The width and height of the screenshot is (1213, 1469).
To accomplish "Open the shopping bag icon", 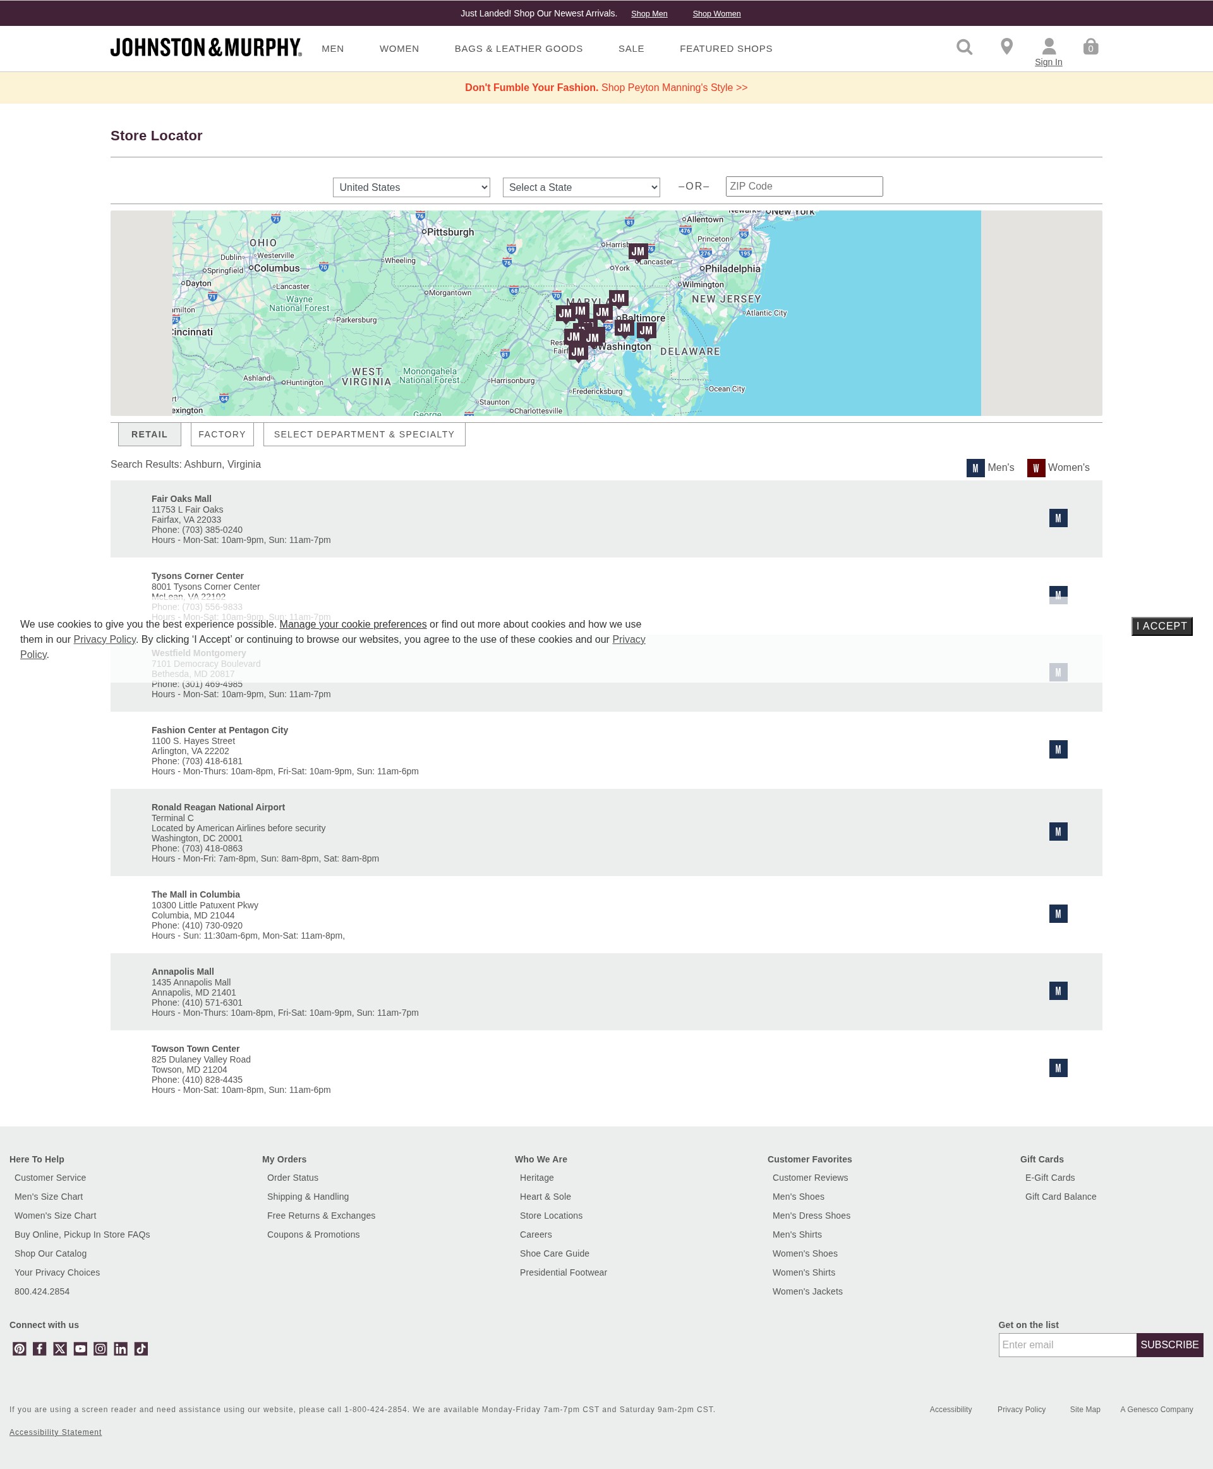I will pyautogui.click(x=1090, y=47).
